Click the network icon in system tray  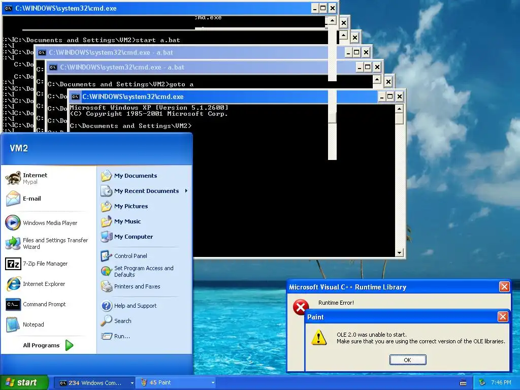pos(482,383)
